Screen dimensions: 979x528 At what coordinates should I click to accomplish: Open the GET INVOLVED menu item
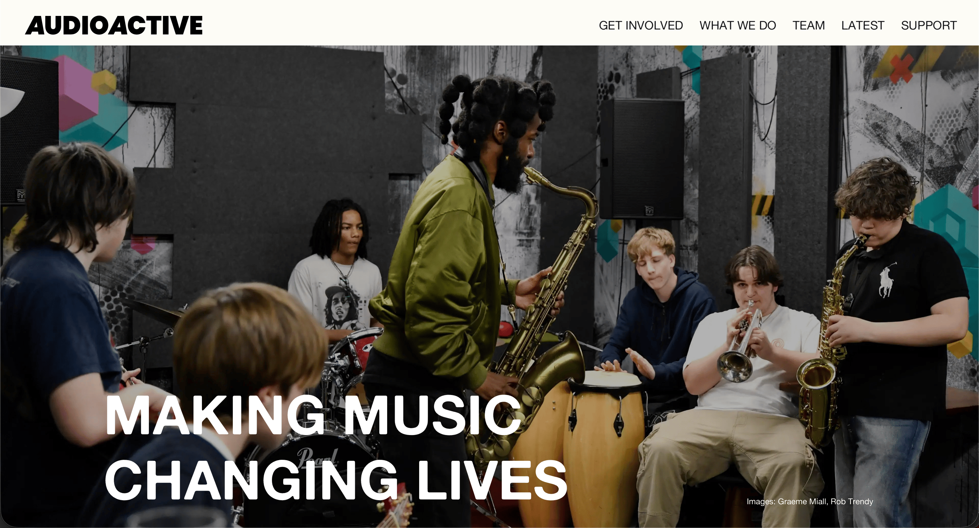tap(641, 25)
